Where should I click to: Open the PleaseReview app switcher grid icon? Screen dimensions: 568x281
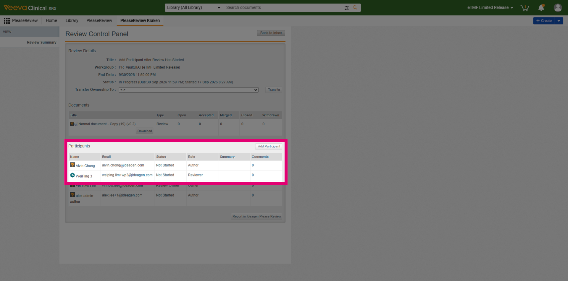coord(7,21)
